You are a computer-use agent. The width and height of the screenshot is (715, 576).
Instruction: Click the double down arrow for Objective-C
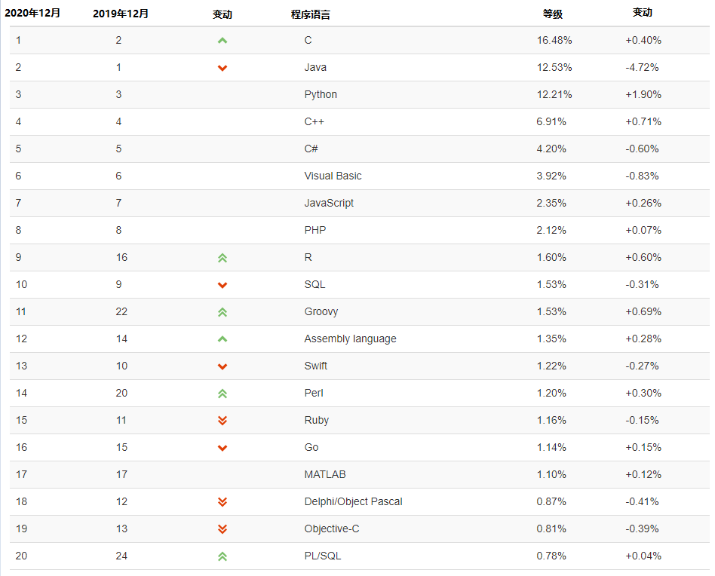click(x=222, y=529)
